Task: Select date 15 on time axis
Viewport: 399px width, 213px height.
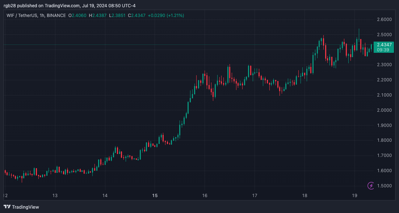Action: coord(155,196)
